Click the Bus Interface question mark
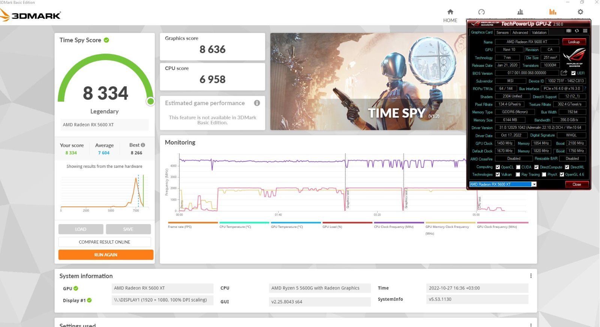 click(585, 89)
